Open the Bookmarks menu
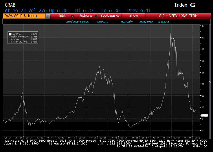 tap(110, 16)
